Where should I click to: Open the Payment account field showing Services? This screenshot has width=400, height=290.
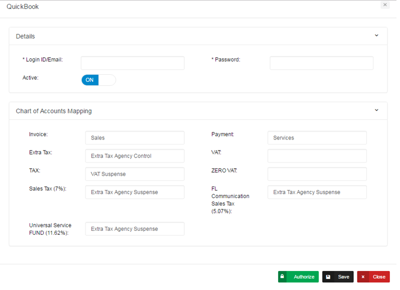pos(317,137)
